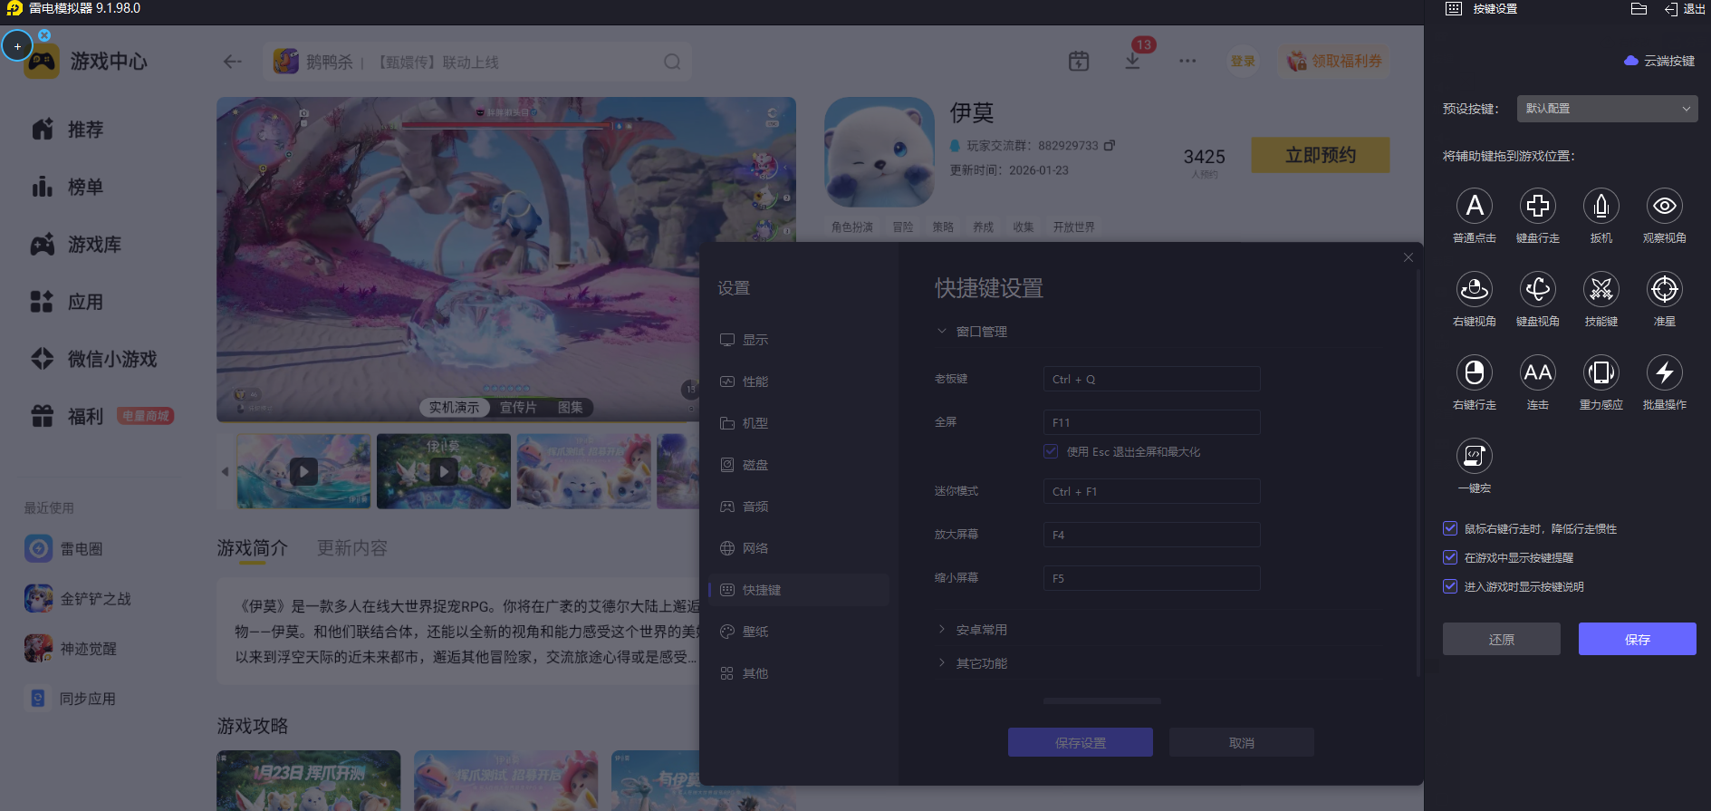Open the 磁盘 settings tab
The height and width of the screenshot is (811, 1711).
pos(798,465)
